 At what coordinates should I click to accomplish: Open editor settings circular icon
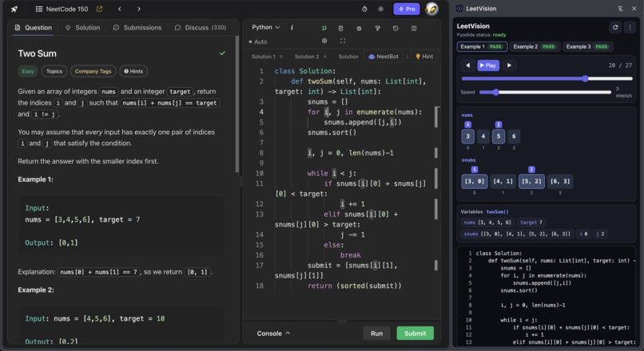(324, 41)
